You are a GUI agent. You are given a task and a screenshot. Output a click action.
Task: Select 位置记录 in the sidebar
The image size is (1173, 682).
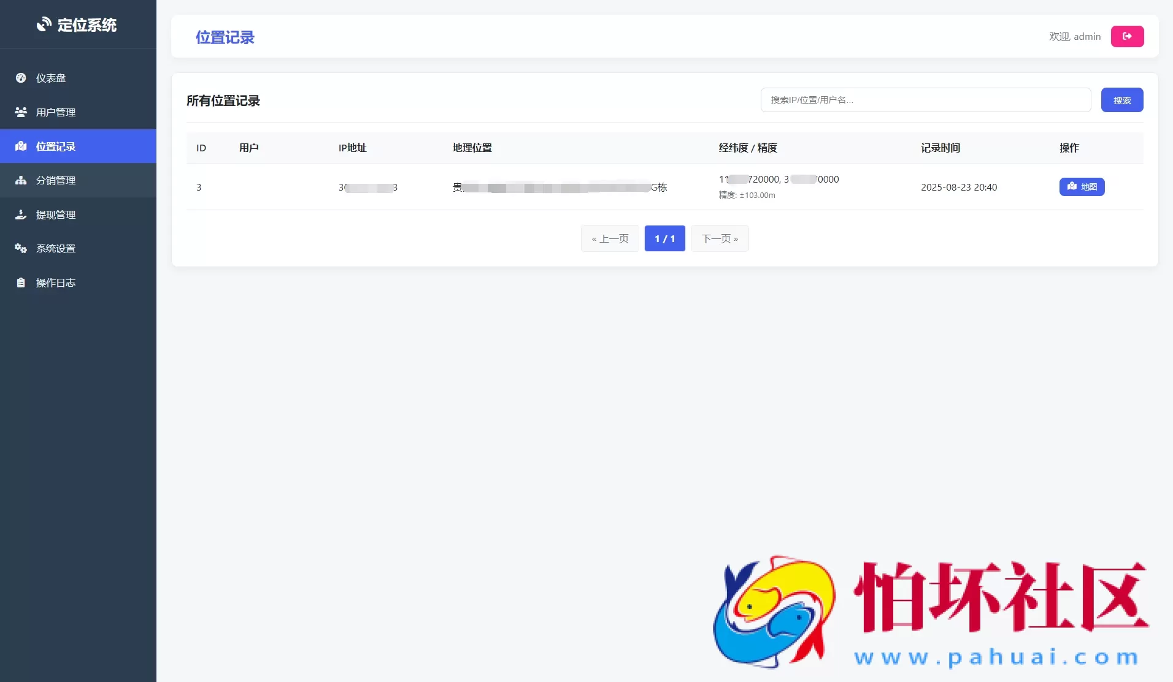(x=55, y=146)
